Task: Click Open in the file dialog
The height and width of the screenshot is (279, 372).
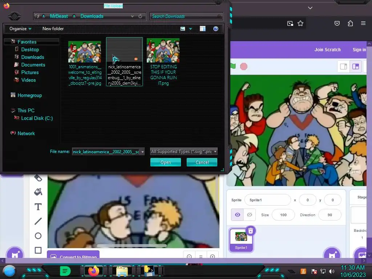Action: pyautogui.click(x=166, y=162)
